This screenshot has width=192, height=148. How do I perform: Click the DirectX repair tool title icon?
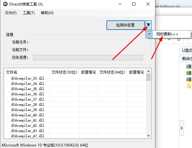pos(5,4)
